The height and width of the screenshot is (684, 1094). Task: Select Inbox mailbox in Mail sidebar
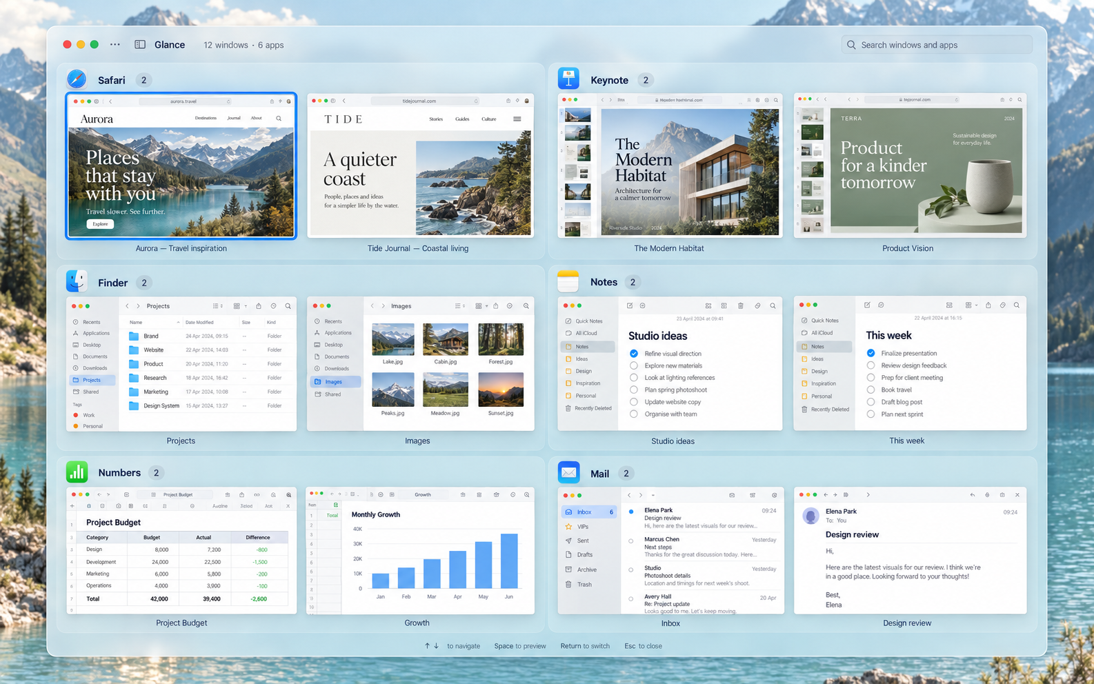[589, 512]
